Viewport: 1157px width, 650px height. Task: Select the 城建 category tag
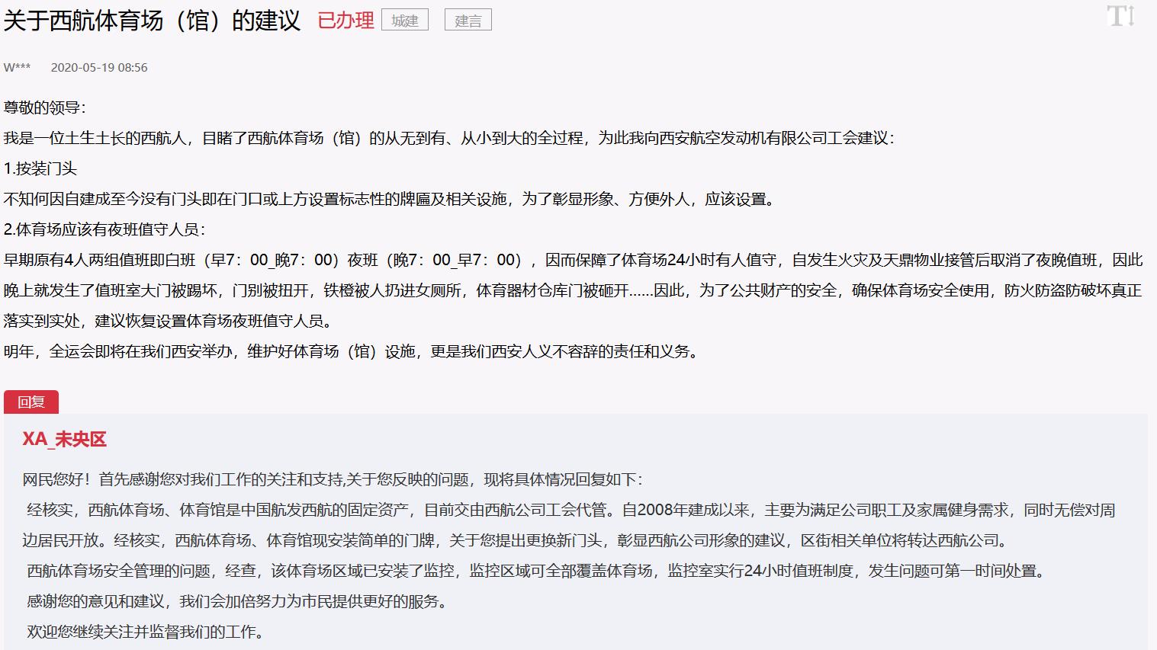(405, 21)
